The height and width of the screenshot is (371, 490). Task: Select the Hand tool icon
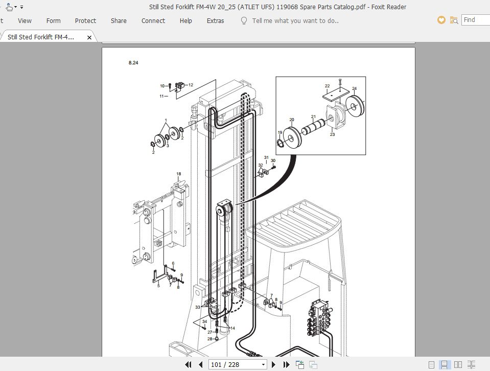(x=9, y=7)
